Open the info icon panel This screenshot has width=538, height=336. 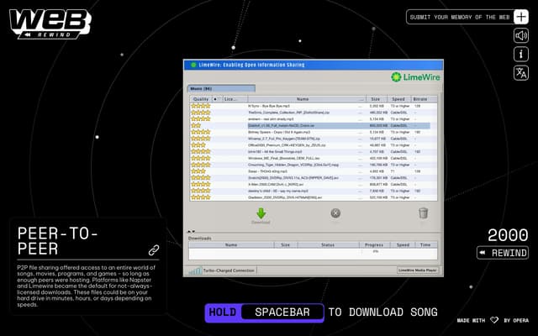pos(521,54)
